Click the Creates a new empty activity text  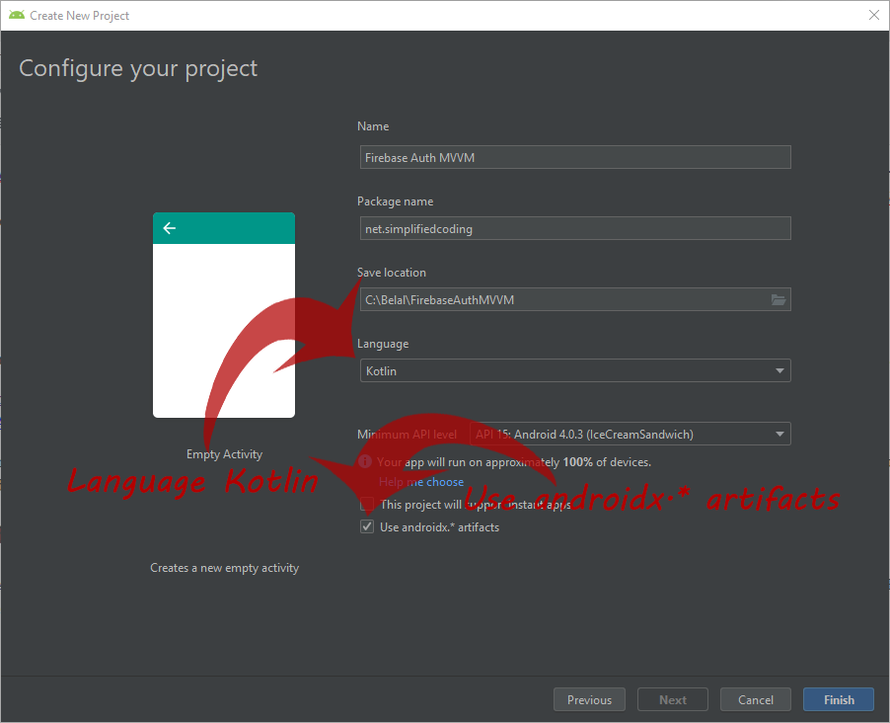(224, 568)
